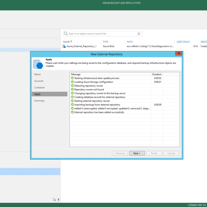This screenshot has height=207, width=207.
Task: Click 'Changing repository owner to this backup server'
Action: tap(100, 93)
